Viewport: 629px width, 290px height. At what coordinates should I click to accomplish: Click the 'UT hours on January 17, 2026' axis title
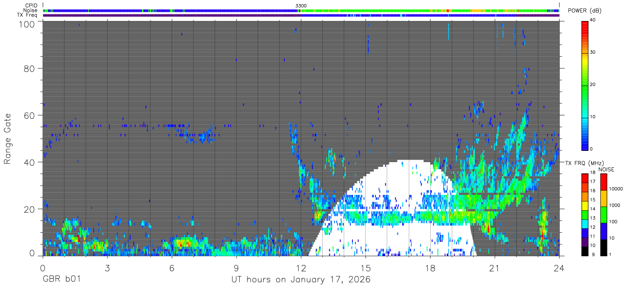[301, 280]
